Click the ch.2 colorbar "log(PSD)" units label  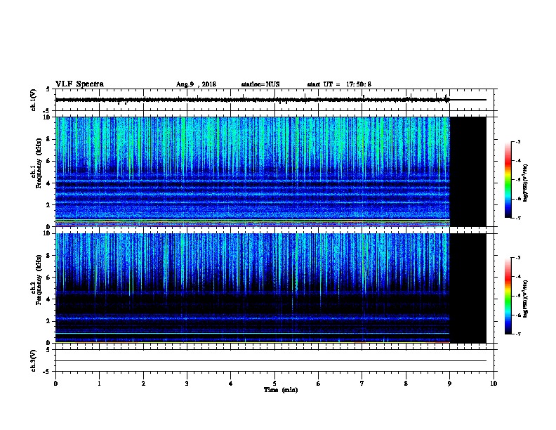[x=525, y=299]
